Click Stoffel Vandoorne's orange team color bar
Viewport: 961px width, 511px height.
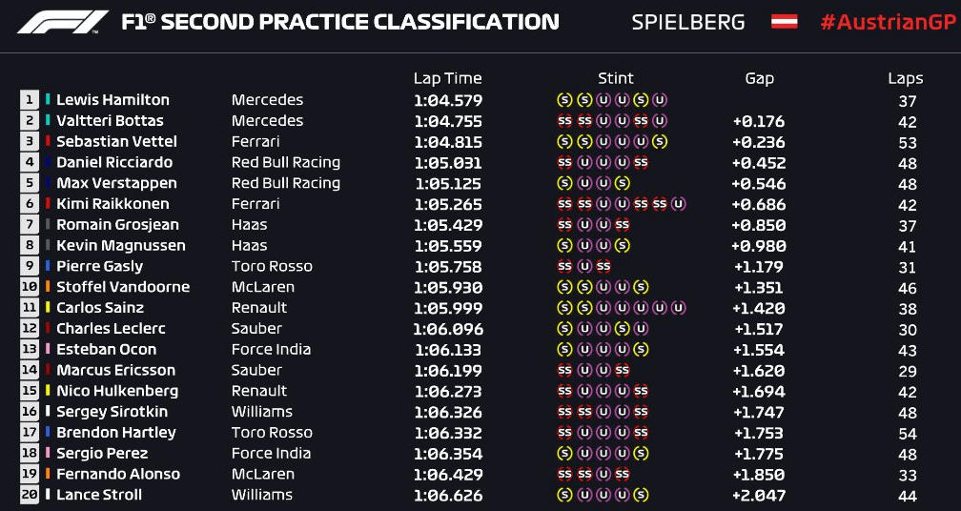48,287
